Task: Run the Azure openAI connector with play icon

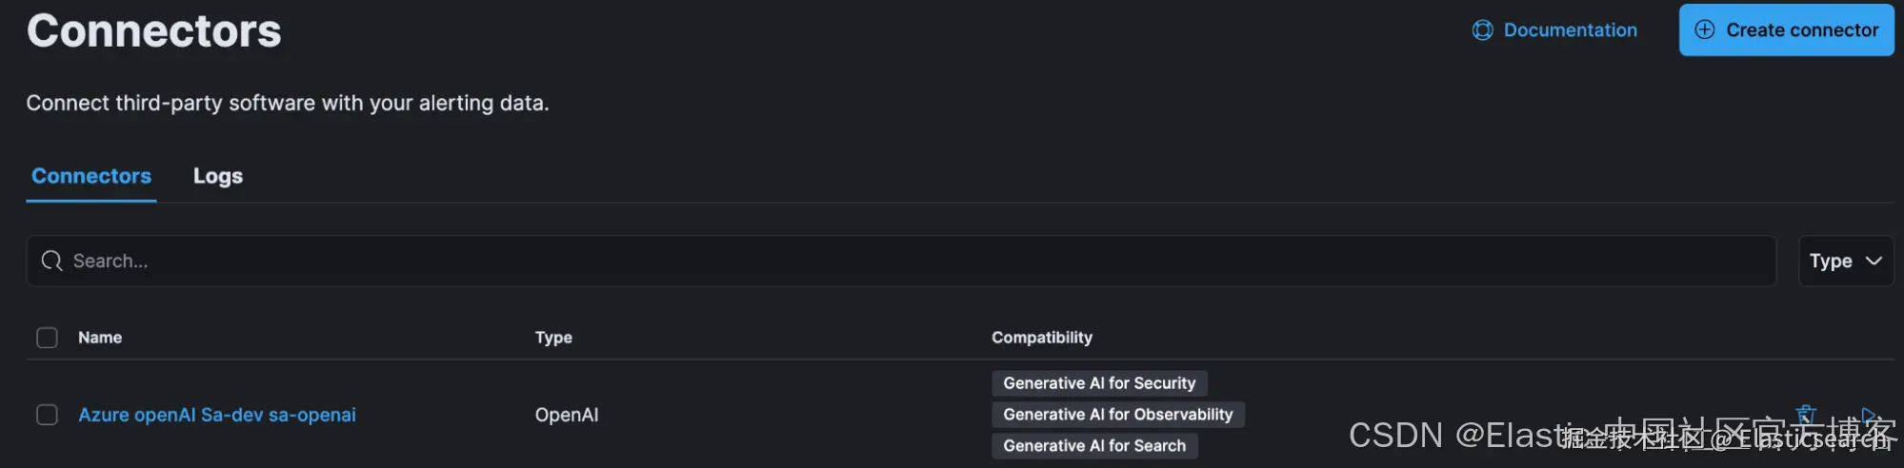Action: tap(1869, 415)
